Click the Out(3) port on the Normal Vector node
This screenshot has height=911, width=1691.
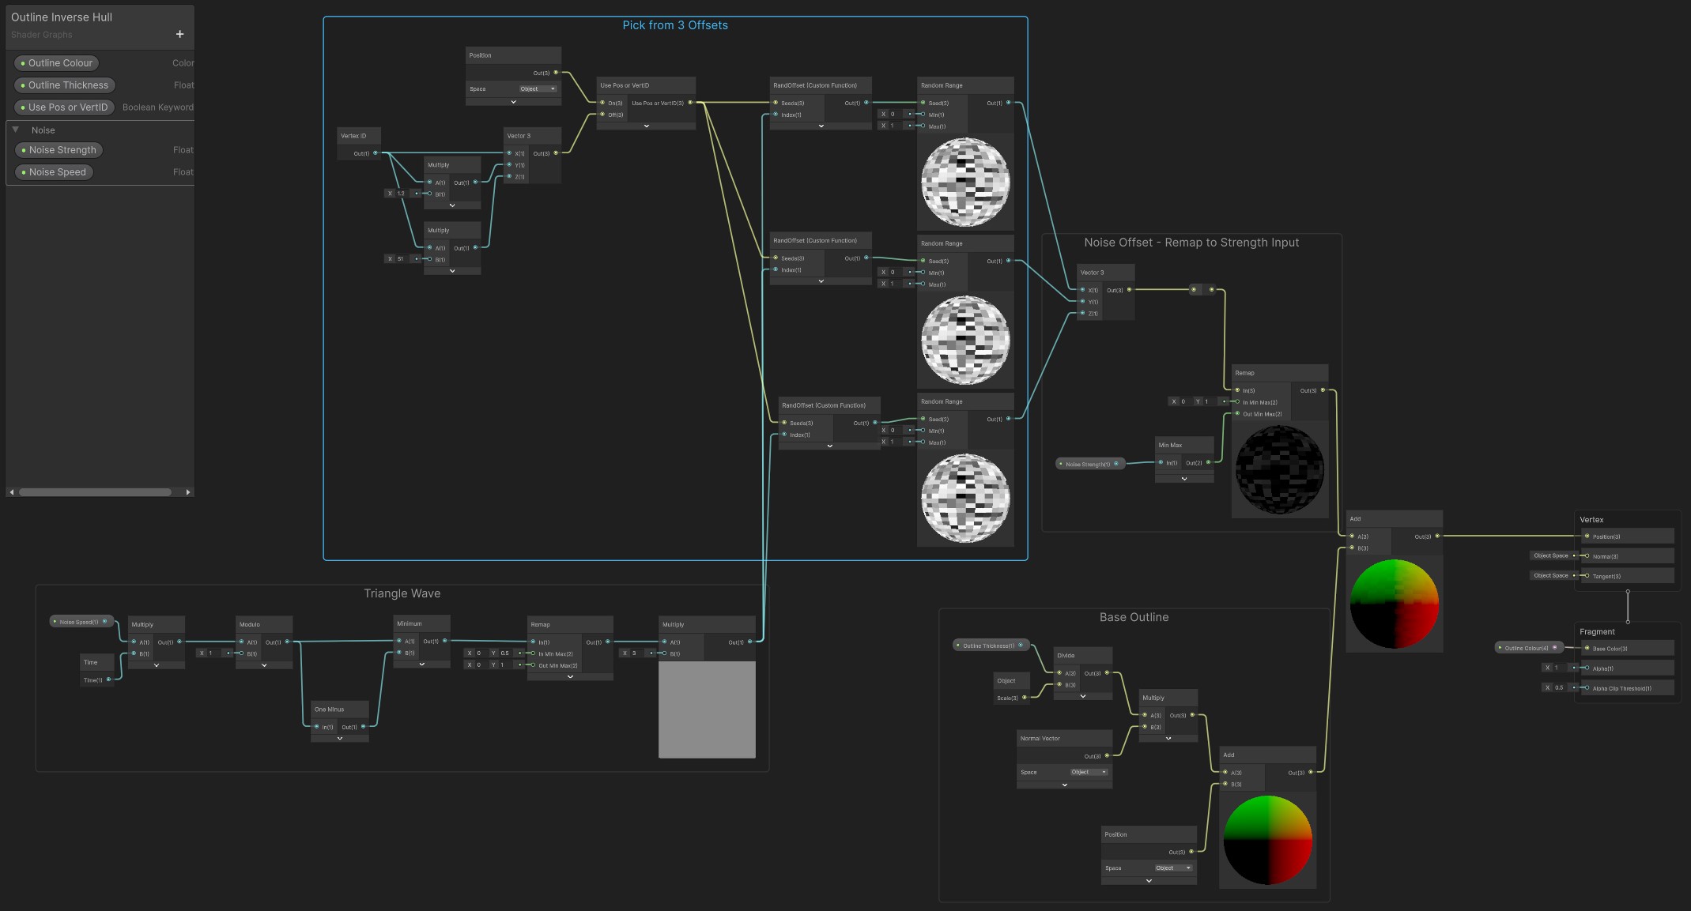click(1107, 756)
